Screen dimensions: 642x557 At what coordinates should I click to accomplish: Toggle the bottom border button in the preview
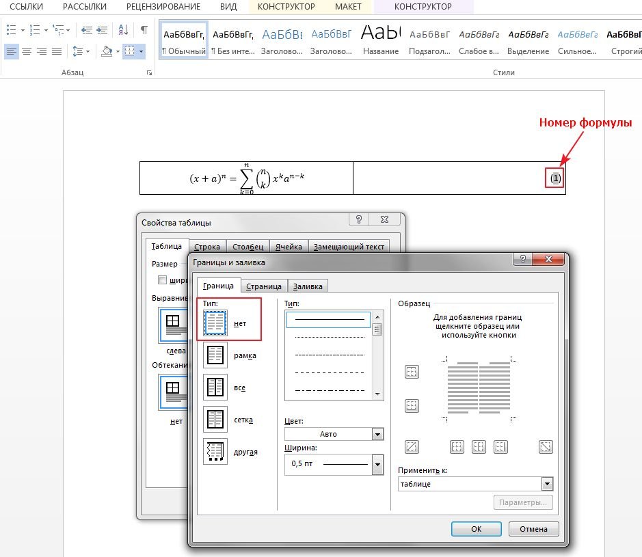[x=412, y=405]
